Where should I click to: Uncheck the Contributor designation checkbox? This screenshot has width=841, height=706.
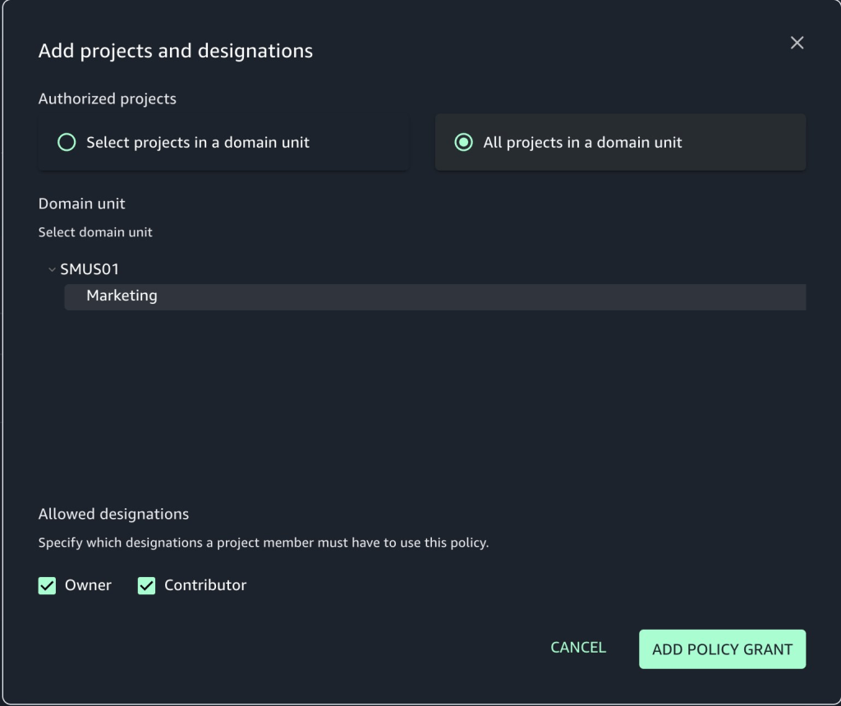point(146,585)
